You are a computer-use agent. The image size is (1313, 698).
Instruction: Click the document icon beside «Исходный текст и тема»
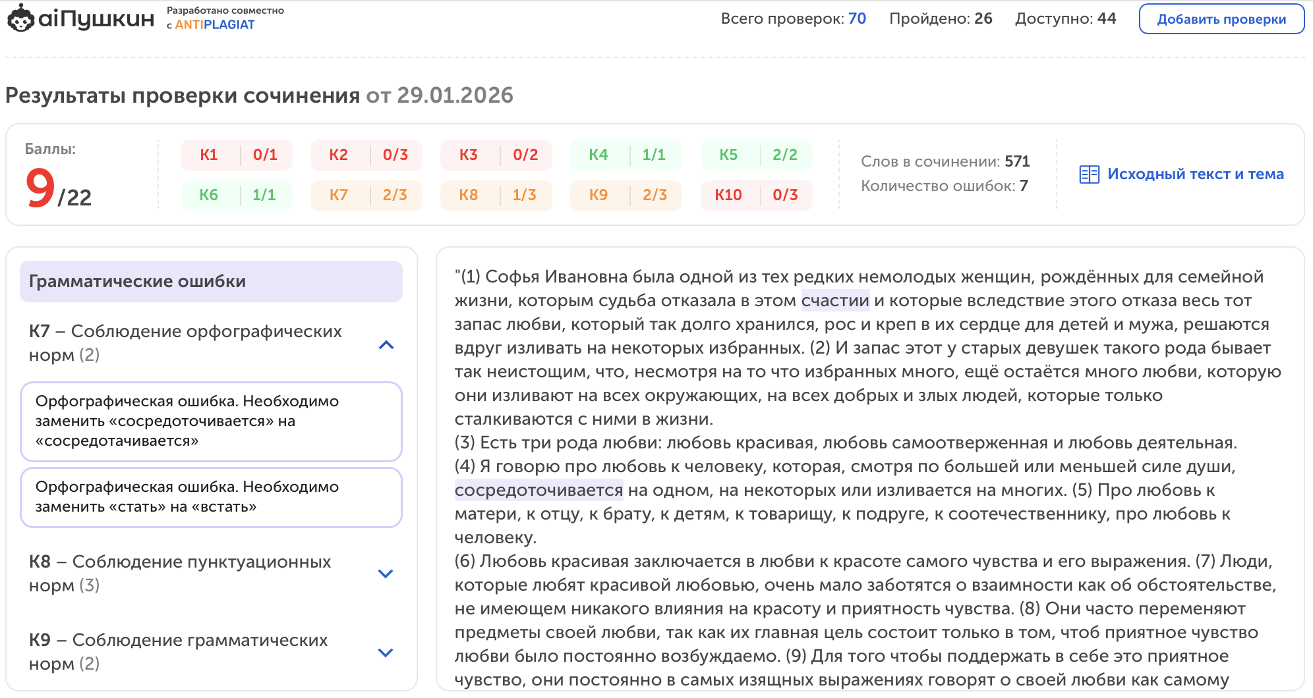tap(1089, 174)
